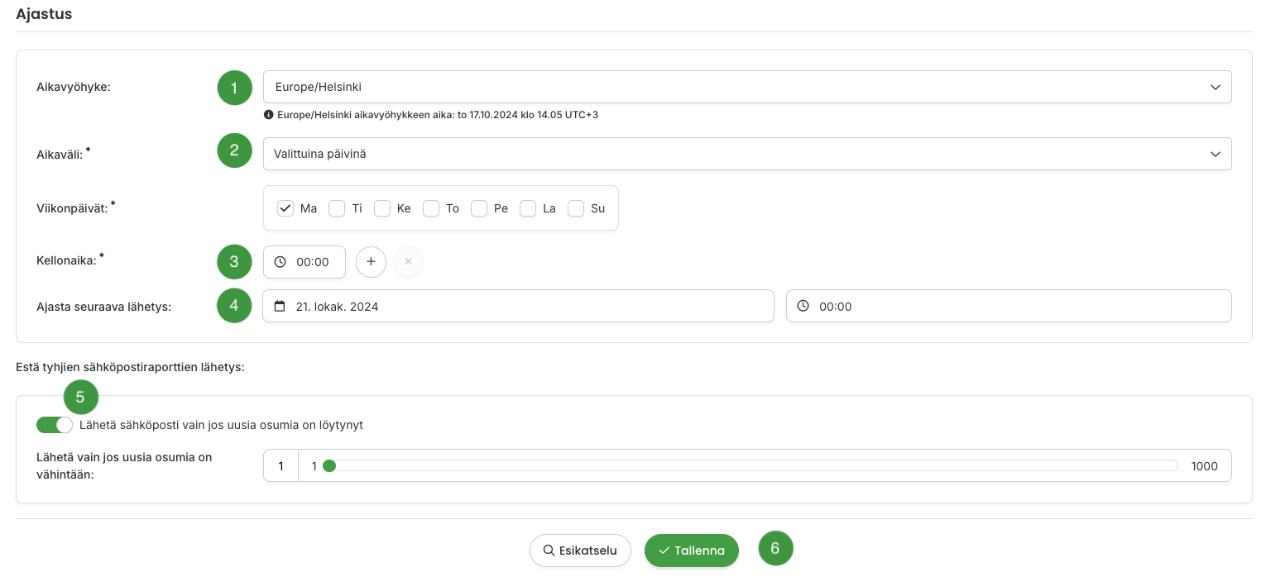The image size is (1266, 577).
Task: Save settings with Tallenna button
Action: [691, 551]
